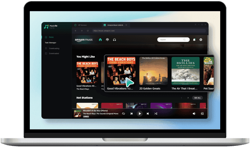Click the music.amazon.com address bar
The width and height of the screenshot is (250, 148).
coord(149,31)
